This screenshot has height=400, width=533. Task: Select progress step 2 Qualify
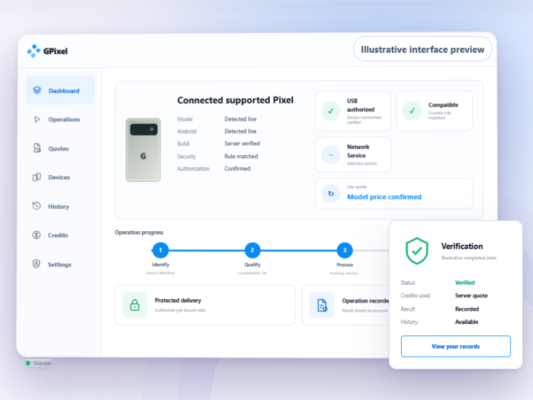point(253,251)
